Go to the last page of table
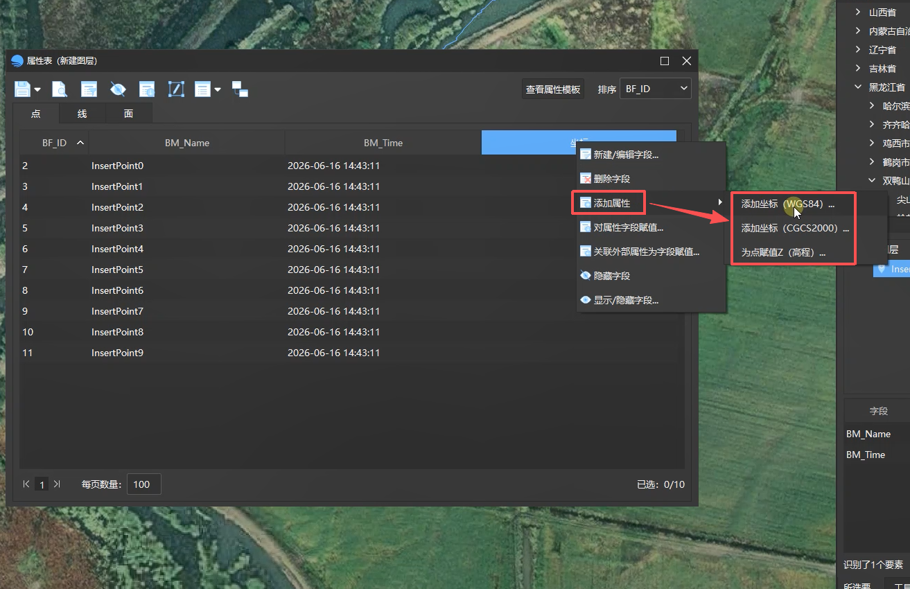 [57, 484]
